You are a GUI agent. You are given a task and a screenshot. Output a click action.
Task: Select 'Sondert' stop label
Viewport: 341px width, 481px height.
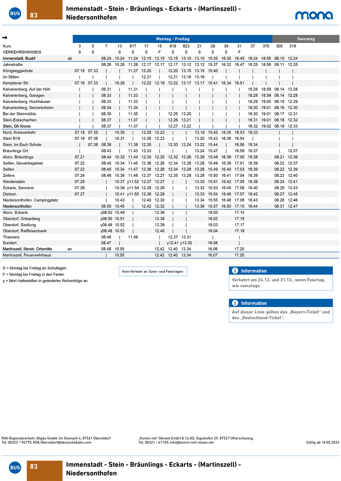pos(10,243)
